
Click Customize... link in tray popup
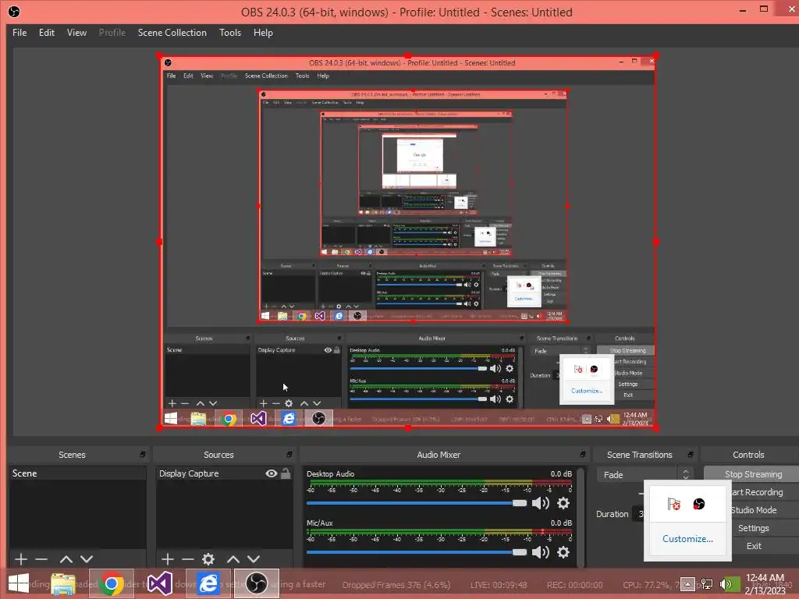pos(687,539)
